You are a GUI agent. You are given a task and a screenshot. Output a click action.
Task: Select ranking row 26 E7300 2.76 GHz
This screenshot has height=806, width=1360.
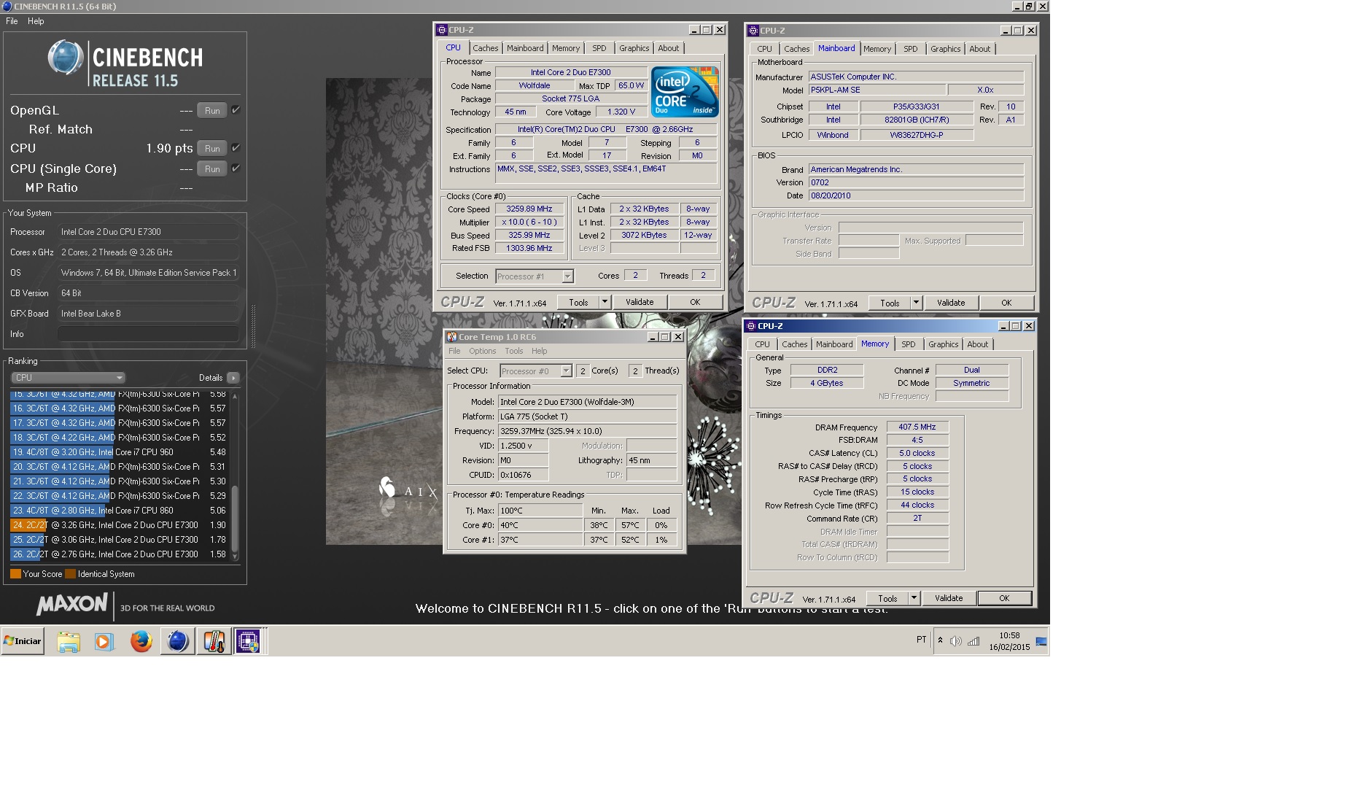point(120,554)
